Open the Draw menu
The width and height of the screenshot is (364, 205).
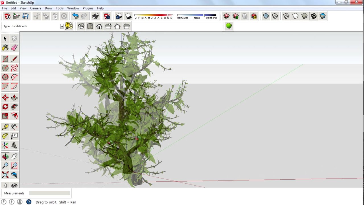coord(48,8)
